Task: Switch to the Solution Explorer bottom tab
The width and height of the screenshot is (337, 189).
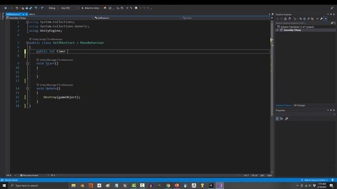Action: click(x=284, y=106)
